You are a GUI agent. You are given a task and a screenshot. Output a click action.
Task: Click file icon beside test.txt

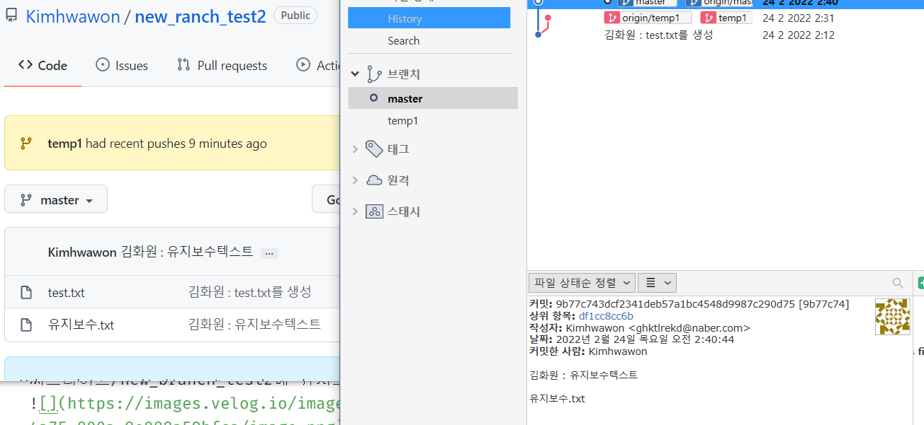point(26,292)
